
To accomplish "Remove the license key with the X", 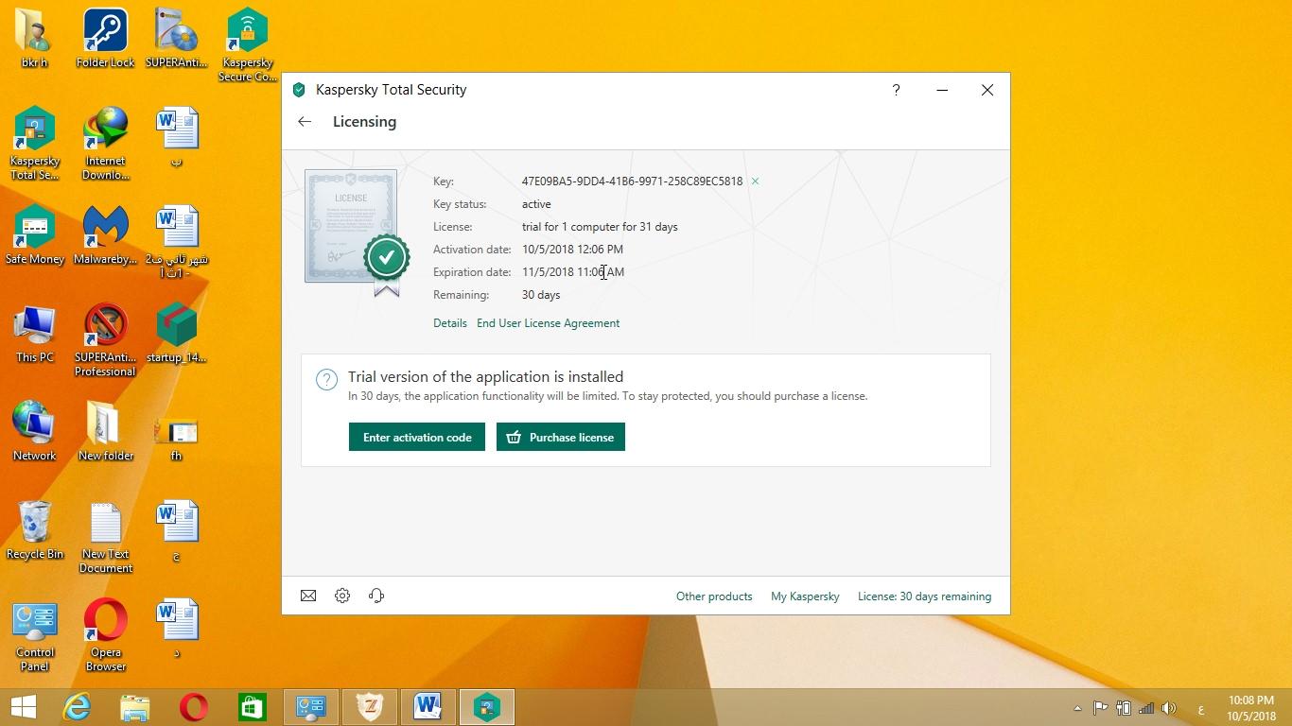I will click(755, 181).
